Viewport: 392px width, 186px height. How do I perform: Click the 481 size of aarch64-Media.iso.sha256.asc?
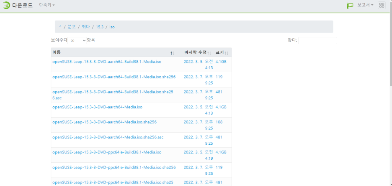click(219, 137)
